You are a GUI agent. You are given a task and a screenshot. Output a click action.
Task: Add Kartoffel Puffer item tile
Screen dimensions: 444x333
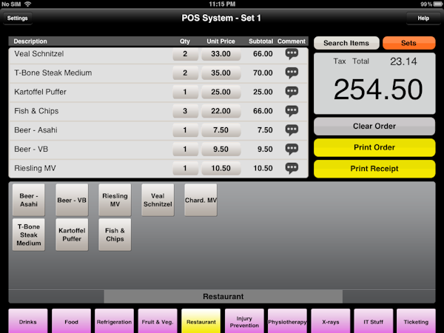[72, 235]
